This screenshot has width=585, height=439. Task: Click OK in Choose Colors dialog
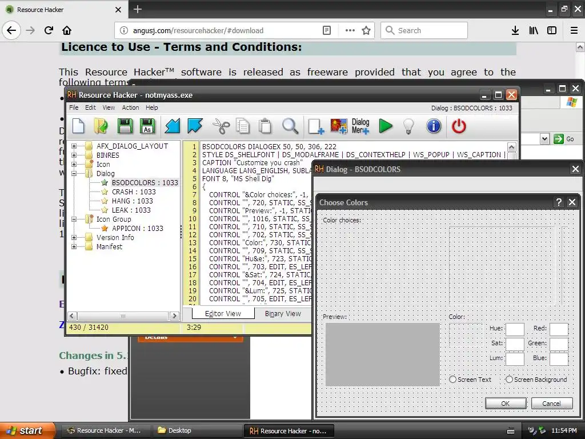click(x=506, y=403)
